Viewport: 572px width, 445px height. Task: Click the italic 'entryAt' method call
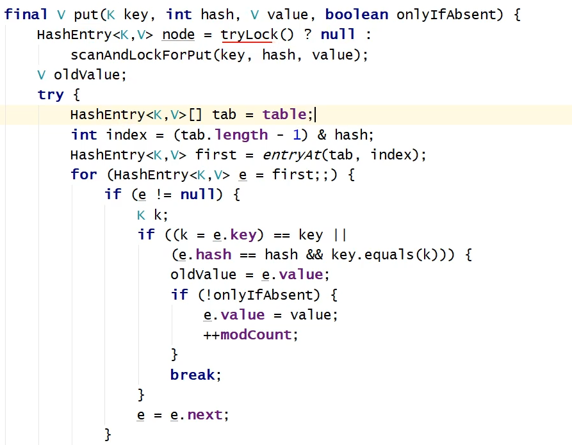[x=291, y=155]
